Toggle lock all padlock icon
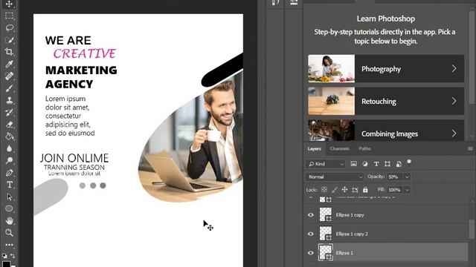Viewport: 476px width, 267px height. (365, 190)
